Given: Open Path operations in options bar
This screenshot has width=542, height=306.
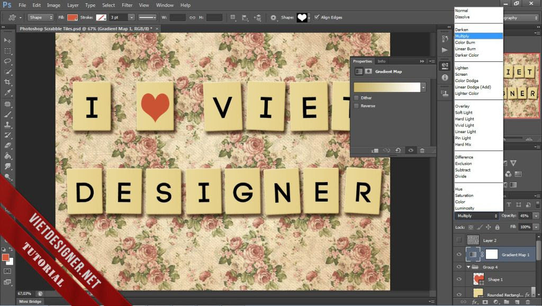Looking at the screenshot, I should click(x=233, y=17).
